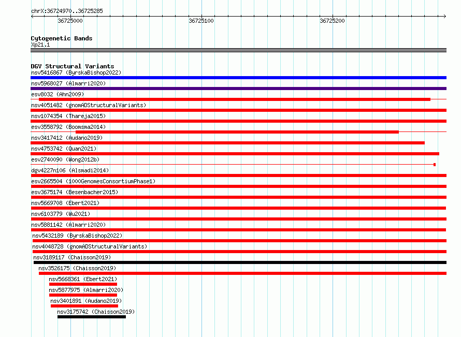The height and width of the screenshot is (337, 461).
Task: Click the nsv3526175 (Chaisson2019) label
Action: point(77,268)
